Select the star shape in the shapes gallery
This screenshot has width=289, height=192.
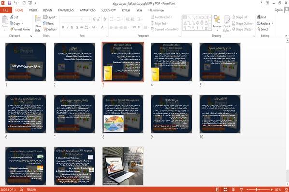tap(206, 28)
